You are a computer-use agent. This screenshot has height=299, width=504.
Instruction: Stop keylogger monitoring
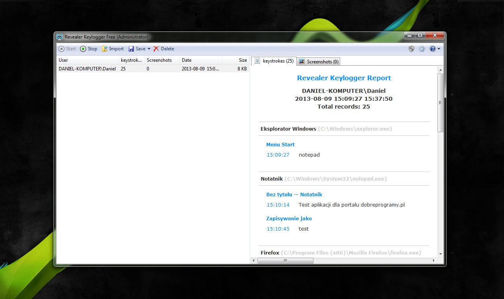[x=89, y=49]
